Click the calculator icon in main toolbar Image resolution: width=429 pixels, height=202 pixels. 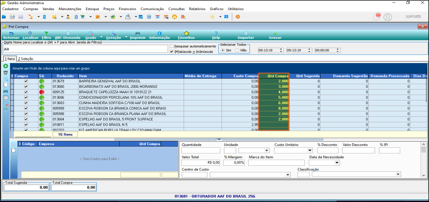149,17
